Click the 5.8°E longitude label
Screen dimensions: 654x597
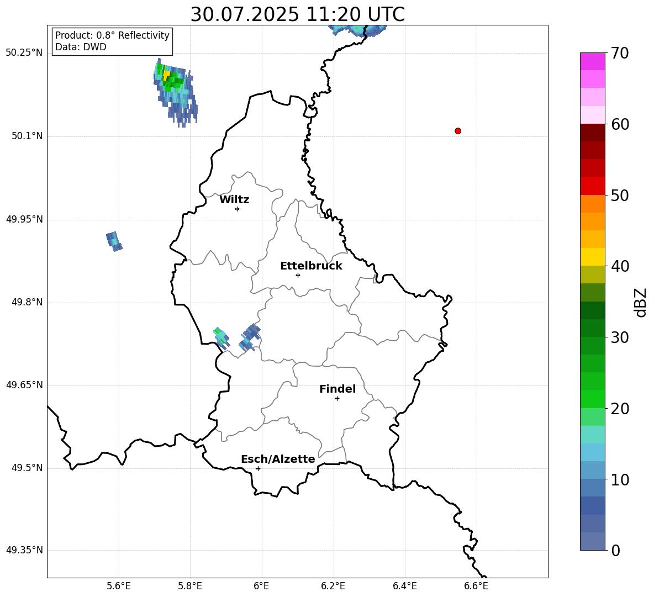[x=190, y=586]
